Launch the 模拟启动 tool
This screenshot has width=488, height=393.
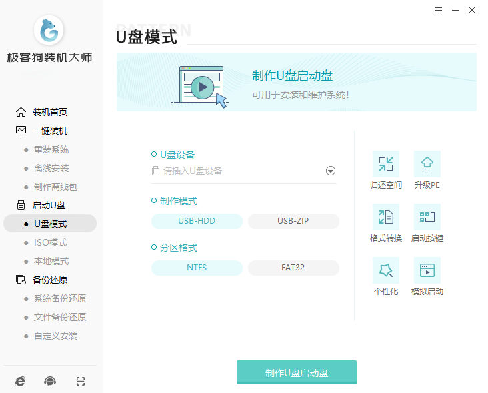coord(427,270)
